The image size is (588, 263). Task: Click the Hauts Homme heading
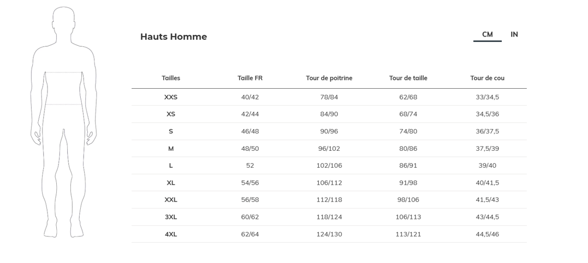(174, 37)
